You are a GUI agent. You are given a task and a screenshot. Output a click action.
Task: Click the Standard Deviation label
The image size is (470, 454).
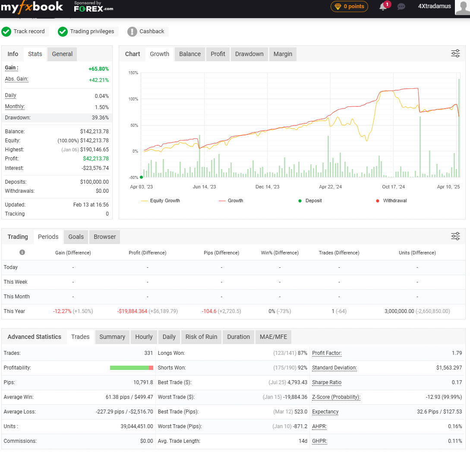click(x=334, y=368)
